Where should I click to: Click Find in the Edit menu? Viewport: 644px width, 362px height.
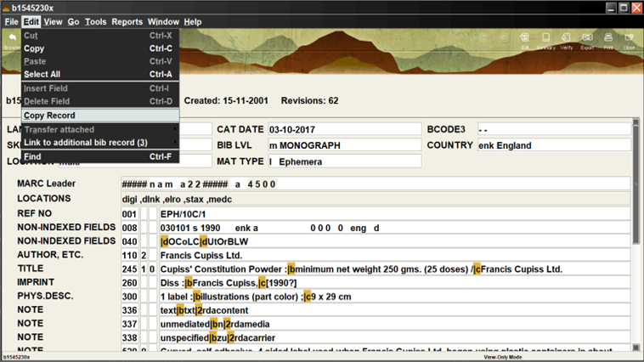click(x=32, y=157)
